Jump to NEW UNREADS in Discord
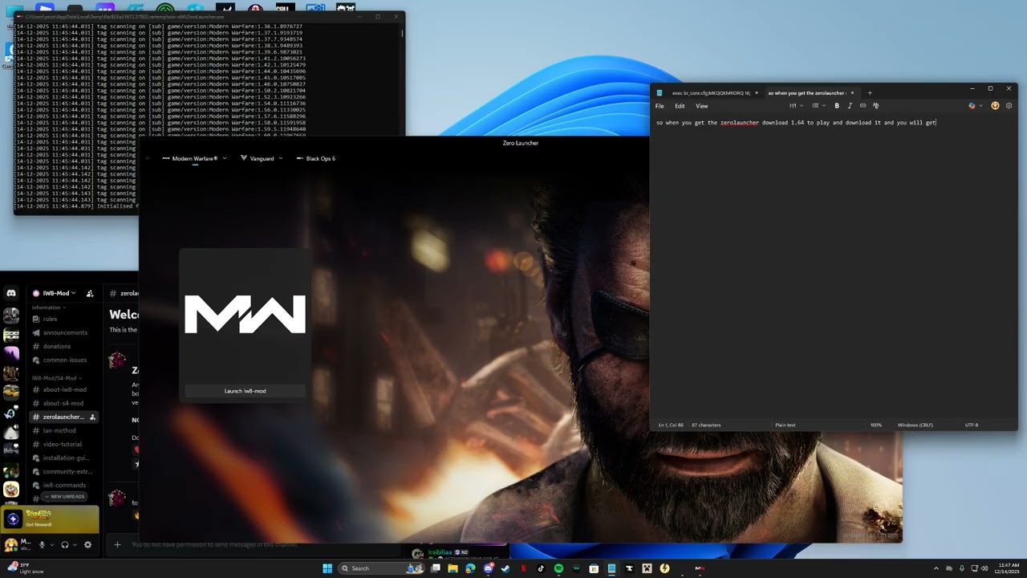Screen dimensions: 1027x578 64,496
